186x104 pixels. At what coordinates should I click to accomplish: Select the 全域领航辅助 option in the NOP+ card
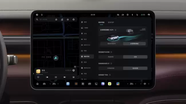point(134,44)
